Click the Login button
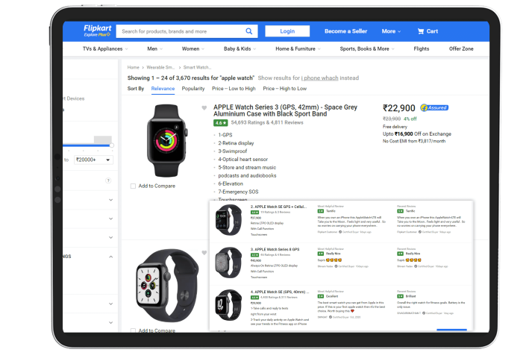The width and height of the screenshot is (532, 358). (287, 31)
